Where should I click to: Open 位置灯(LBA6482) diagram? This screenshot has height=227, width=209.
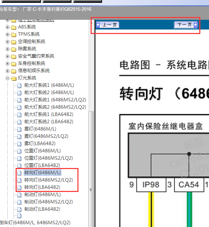(42, 166)
